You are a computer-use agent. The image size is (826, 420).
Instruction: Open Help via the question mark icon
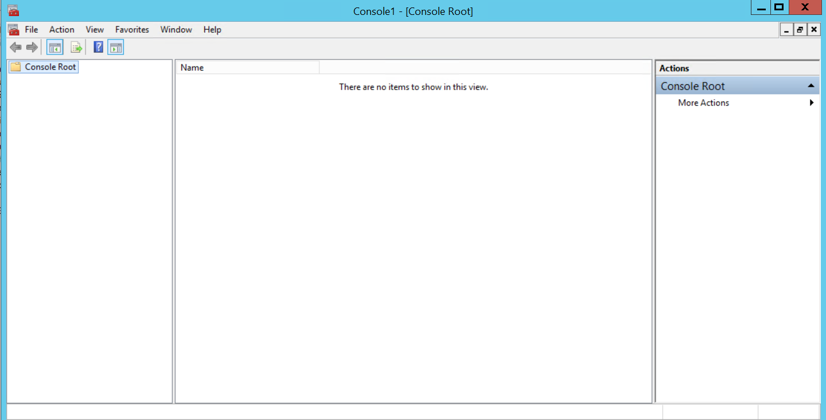pos(98,48)
